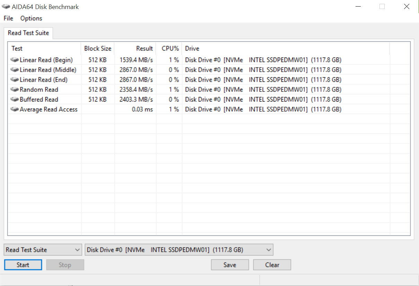Select the Read Test Suite tab
The image size is (419, 286).
[28, 33]
